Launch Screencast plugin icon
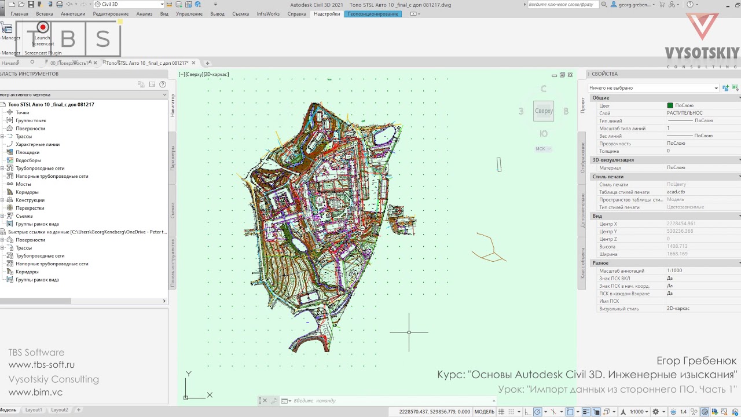The image size is (741, 417). coord(42,28)
